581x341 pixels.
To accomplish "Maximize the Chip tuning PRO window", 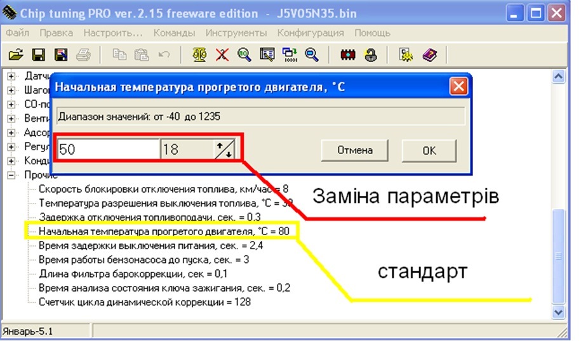I will pos(535,14).
